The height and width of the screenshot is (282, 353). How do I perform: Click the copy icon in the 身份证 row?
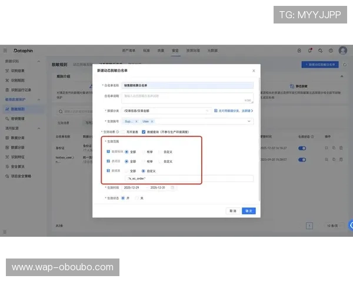click(334, 148)
